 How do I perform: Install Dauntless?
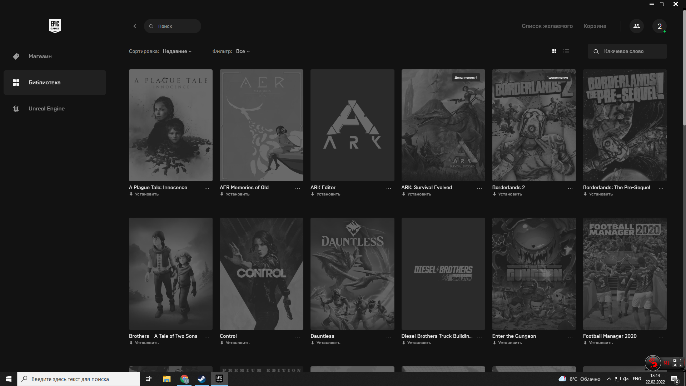point(325,343)
